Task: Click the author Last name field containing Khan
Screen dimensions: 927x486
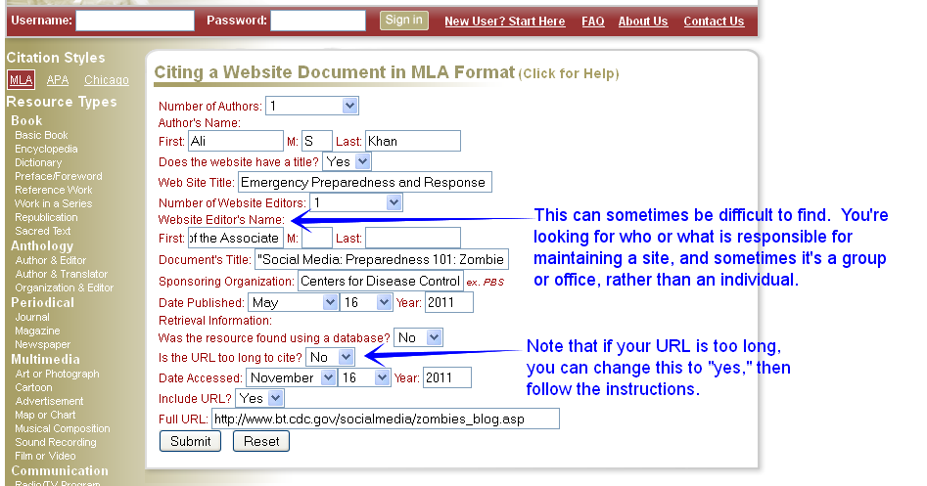Action: point(413,141)
